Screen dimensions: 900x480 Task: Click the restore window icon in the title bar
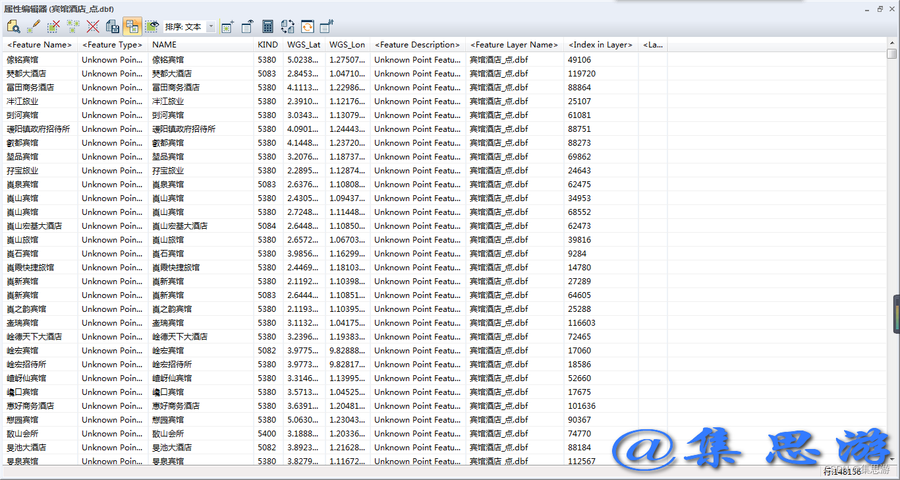(880, 9)
